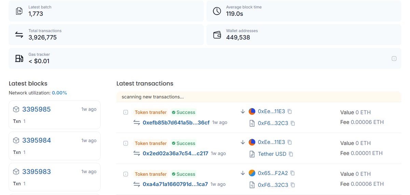Screen dimensions: 410x195
Task: Open the Gas tracker info icon
Action: [394, 58]
